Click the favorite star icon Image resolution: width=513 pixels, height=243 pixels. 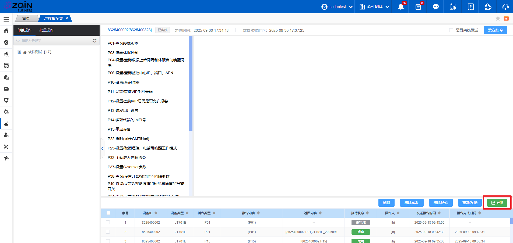pyautogui.click(x=498, y=18)
